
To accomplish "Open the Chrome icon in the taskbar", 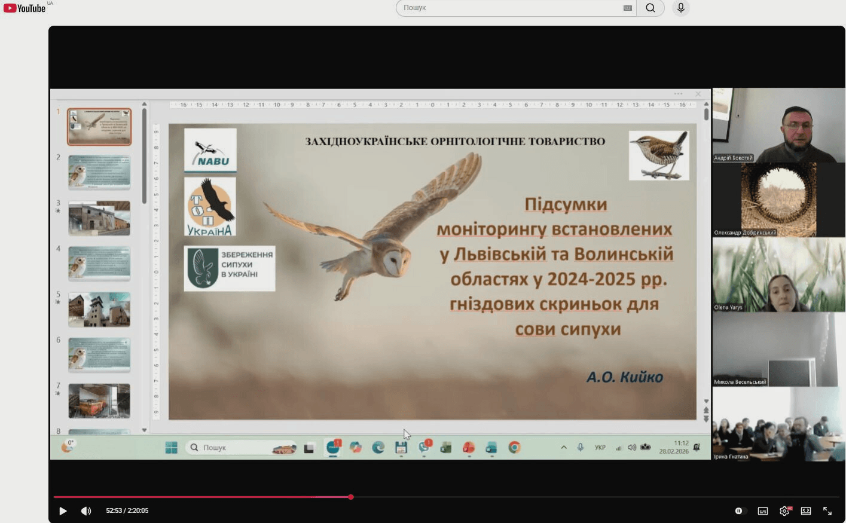I will point(514,448).
